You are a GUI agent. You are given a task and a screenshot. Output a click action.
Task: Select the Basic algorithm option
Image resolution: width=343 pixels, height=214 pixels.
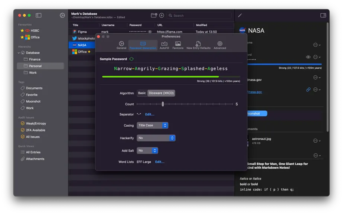(142, 93)
